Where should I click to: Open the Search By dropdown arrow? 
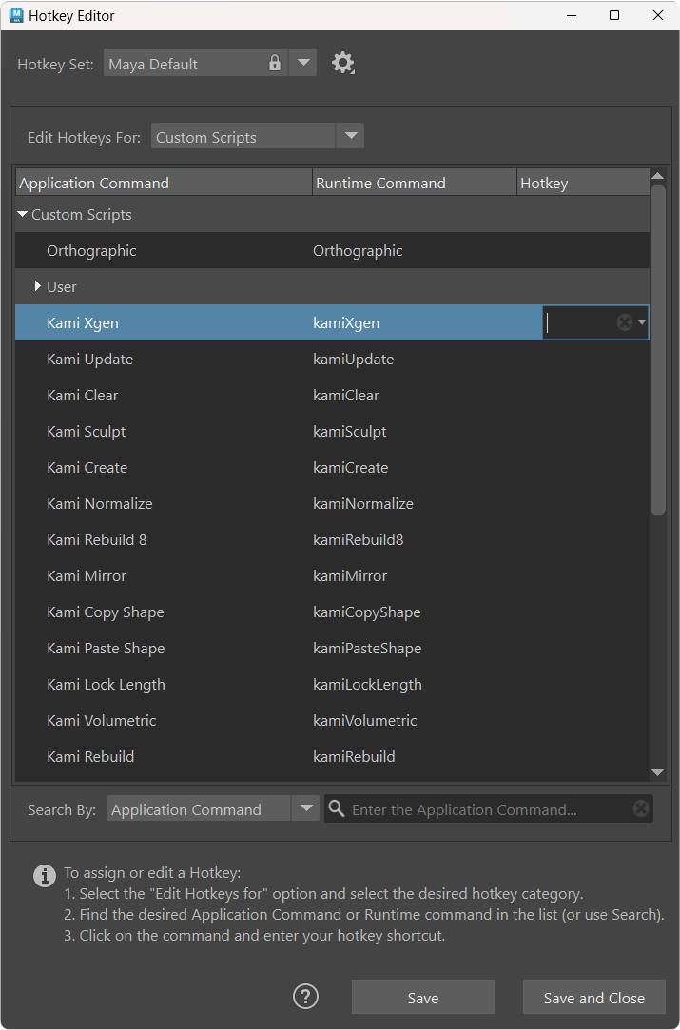[x=305, y=808]
